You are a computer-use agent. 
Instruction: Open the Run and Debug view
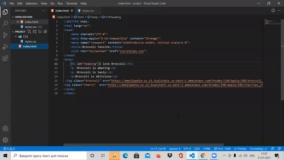point(5,47)
